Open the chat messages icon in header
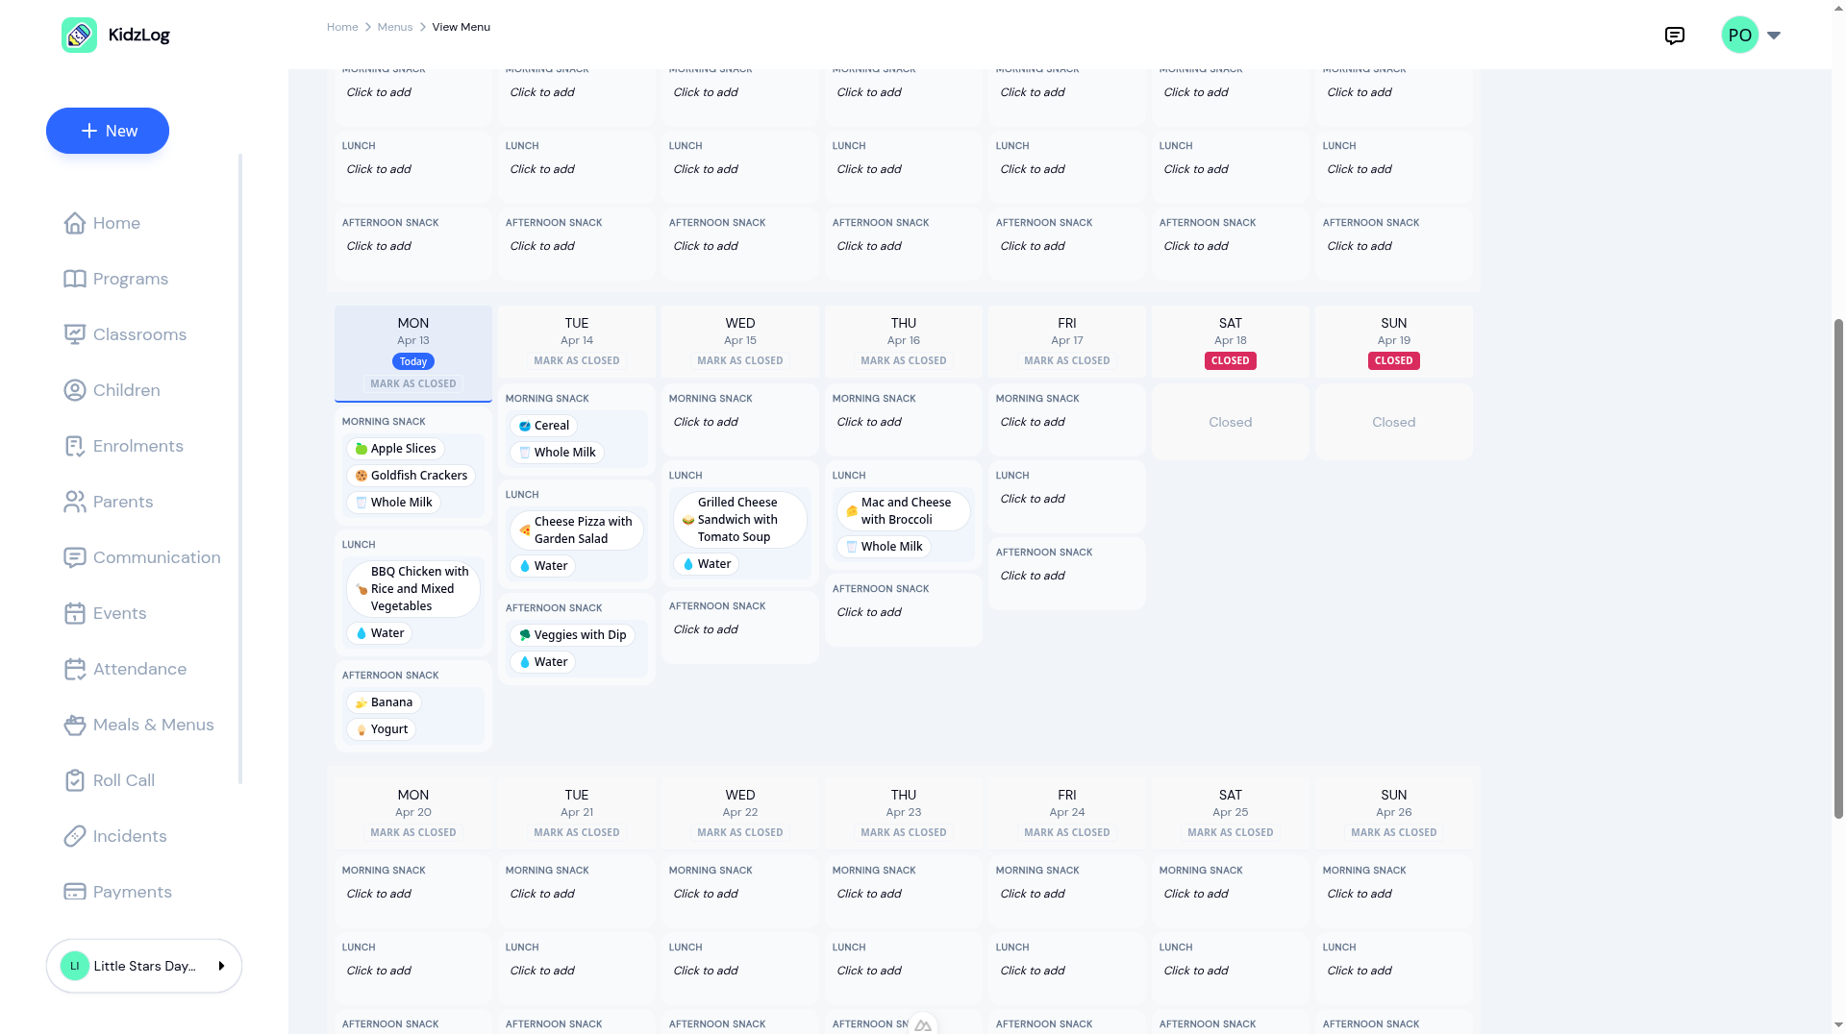The height and width of the screenshot is (1034, 1846). tap(1674, 36)
